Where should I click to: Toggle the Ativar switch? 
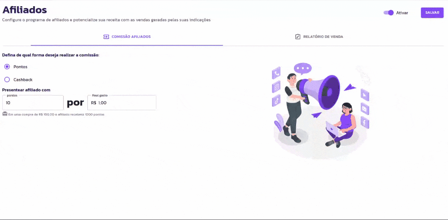pos(388,13)
